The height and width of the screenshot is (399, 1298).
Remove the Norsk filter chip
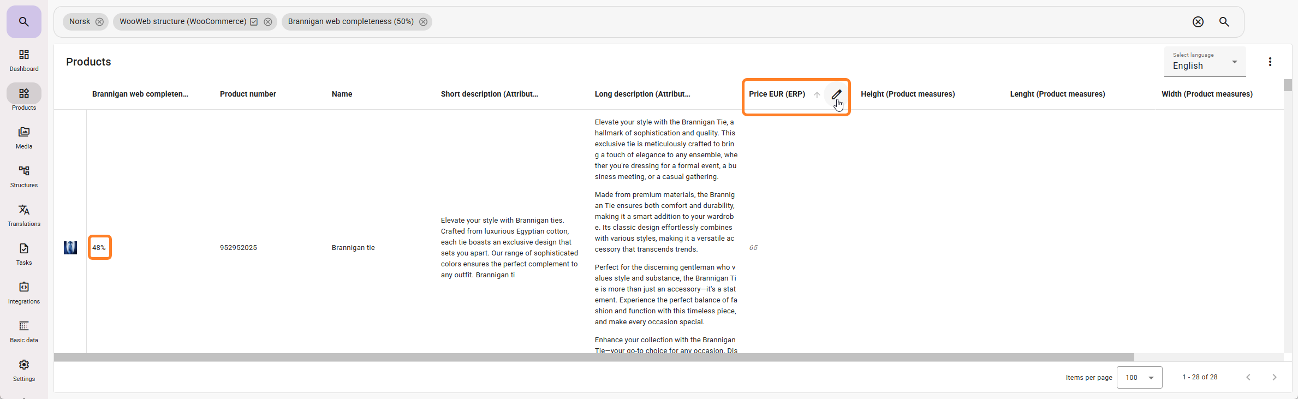tap(99, 22)
